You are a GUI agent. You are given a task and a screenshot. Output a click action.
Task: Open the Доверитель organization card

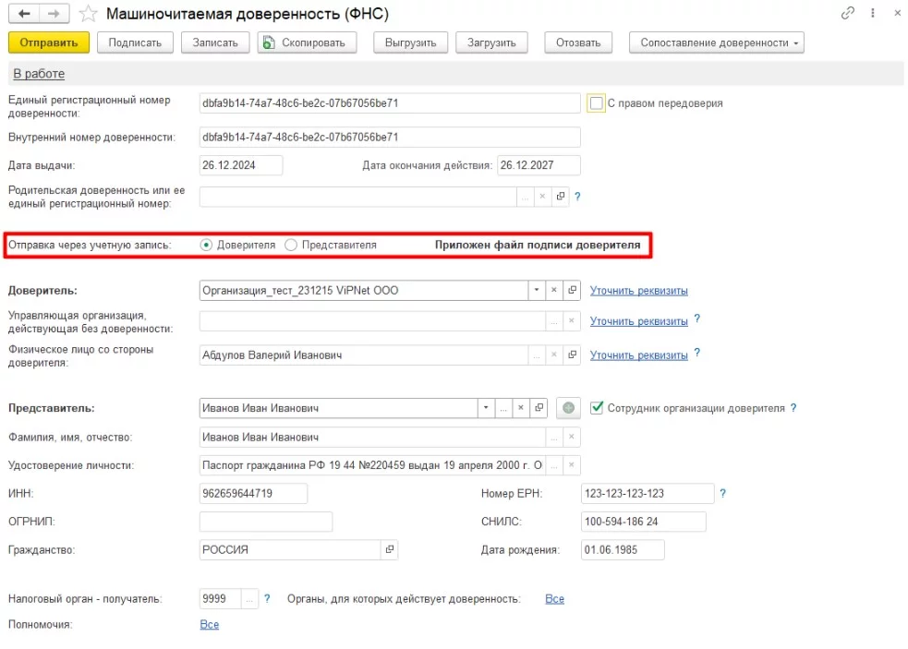[x=572, y=290]
